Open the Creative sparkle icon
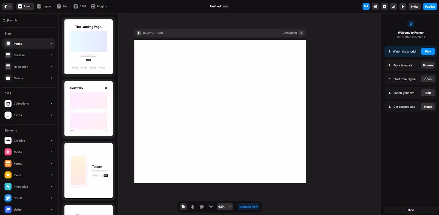 [8, 140]
